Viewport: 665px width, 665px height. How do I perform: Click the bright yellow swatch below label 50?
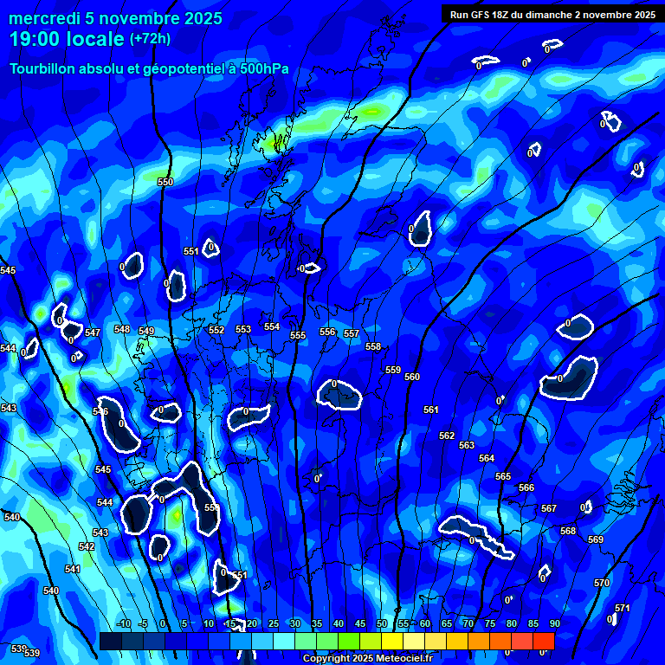tap(391, 642)
